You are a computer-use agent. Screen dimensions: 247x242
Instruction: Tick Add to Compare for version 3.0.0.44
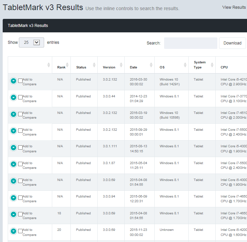20,97
